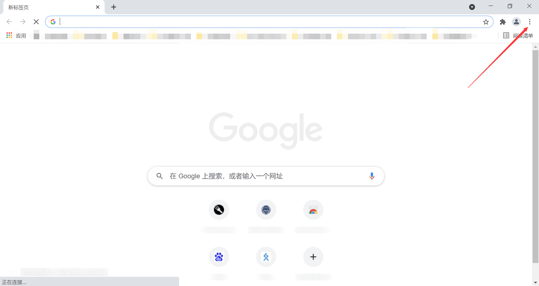This screenshot has width=539, height=286.
Task: Restore down the Chrome window
Action: click(x=510, y=6)
